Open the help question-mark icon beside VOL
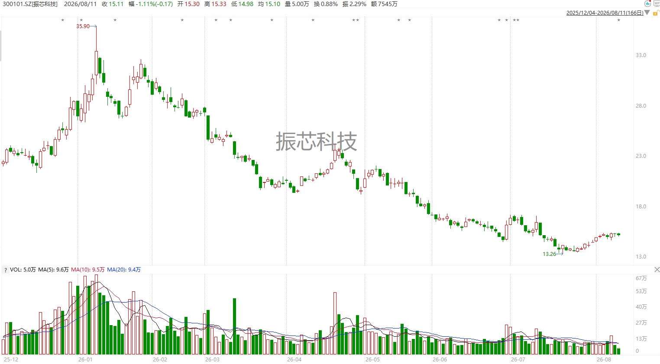This screenshot has width=660, height=364. [6, 270]
